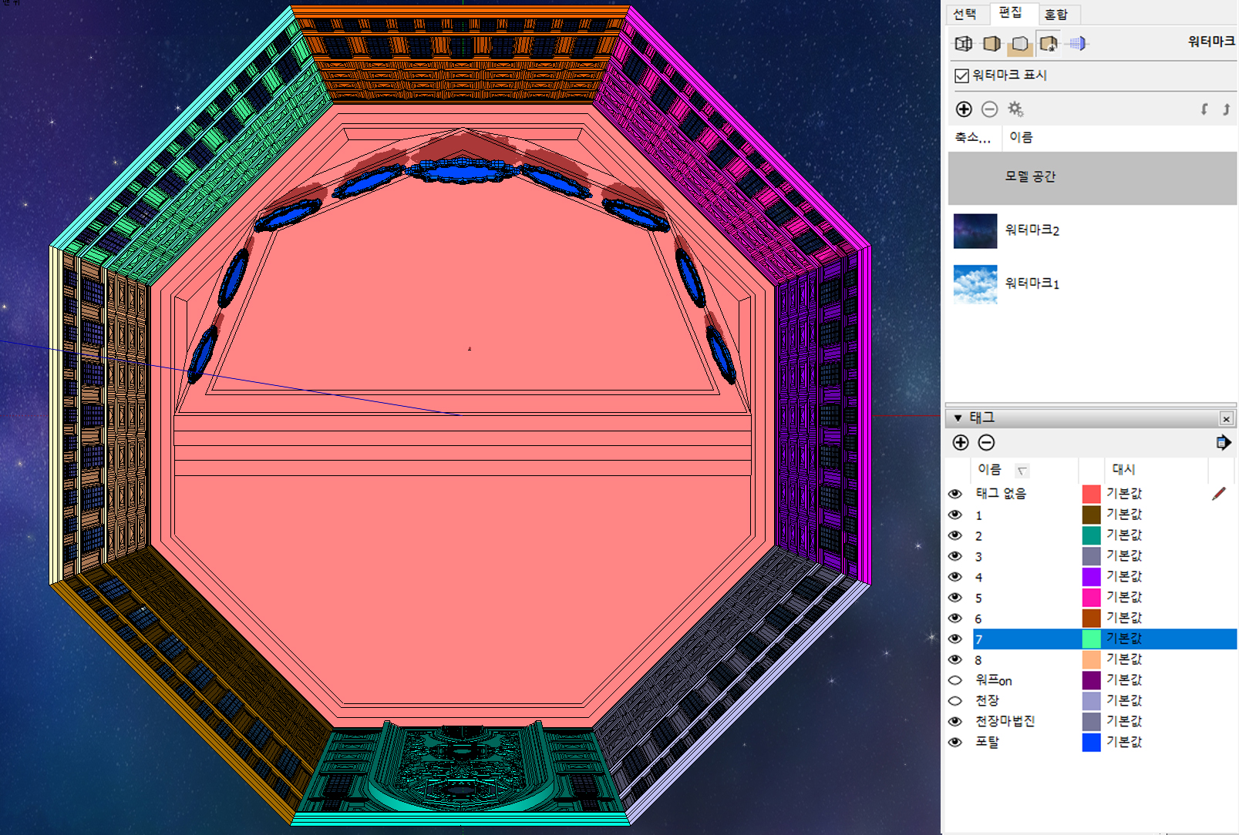Show the hidden 천장 tag
The image size is (1239, 835).
point(955,701)
